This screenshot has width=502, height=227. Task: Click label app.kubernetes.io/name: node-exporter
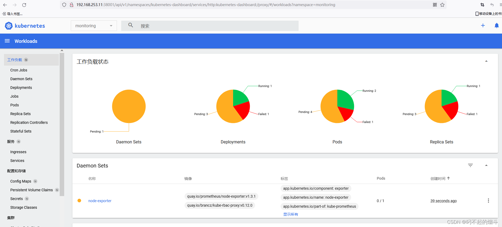[x=316, y=197]
